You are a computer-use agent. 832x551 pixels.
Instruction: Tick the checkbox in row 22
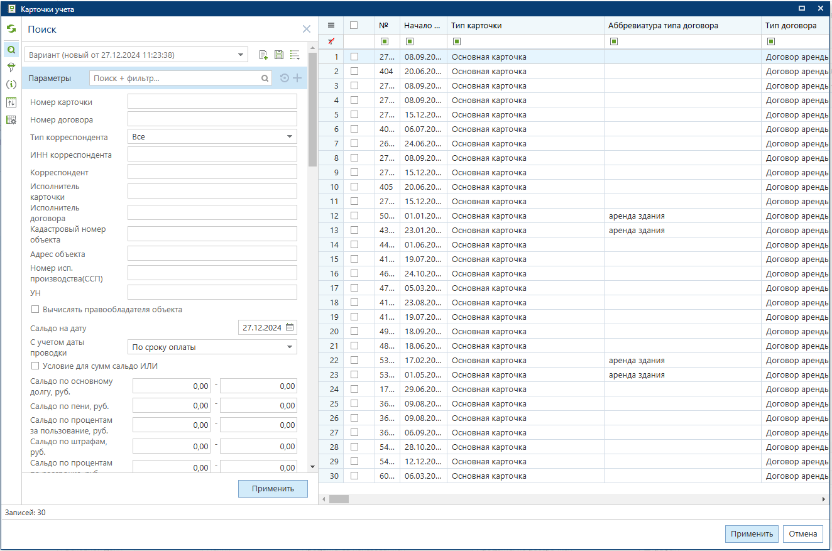(x=354, y=360)
